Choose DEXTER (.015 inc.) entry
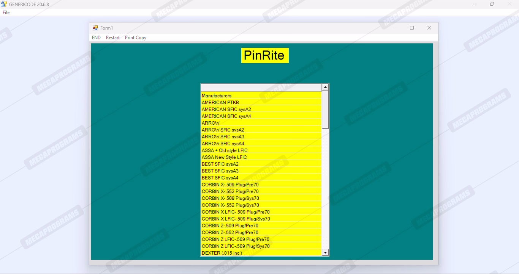This screenshot has height=274, width=519. [222, 253]
